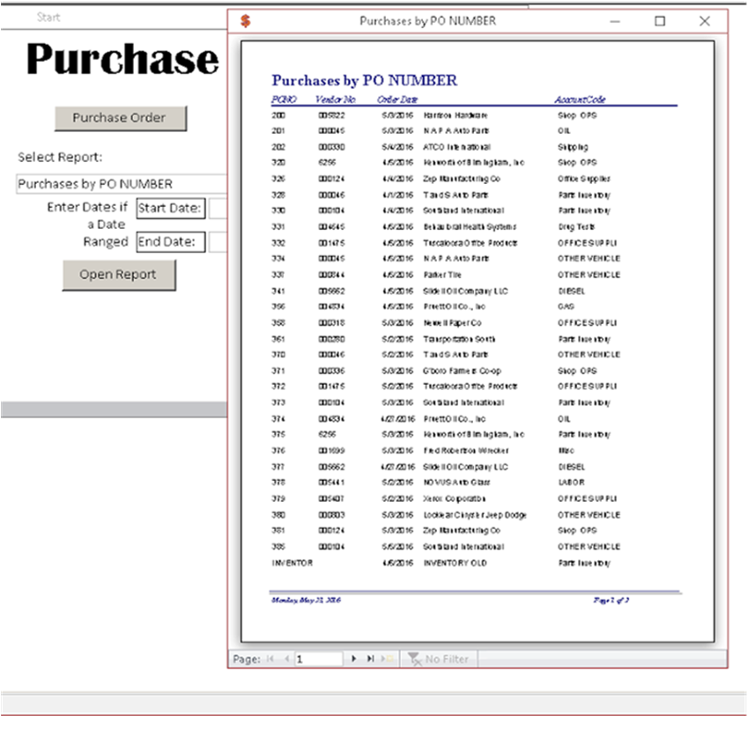The image size is (748, 730).
Task: Click the new record navigation icon
Action: click(x=387, y=659)
